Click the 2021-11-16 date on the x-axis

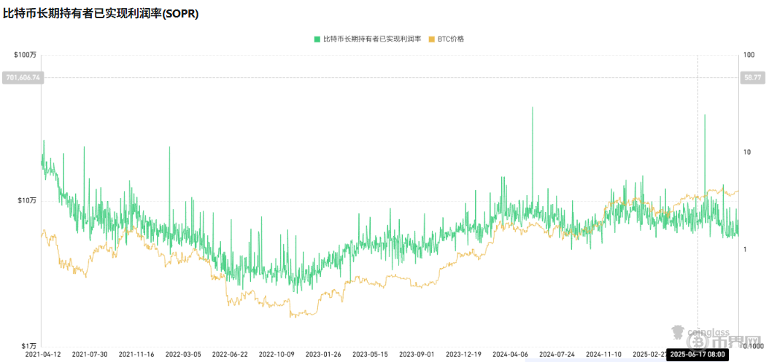(136, 355)
